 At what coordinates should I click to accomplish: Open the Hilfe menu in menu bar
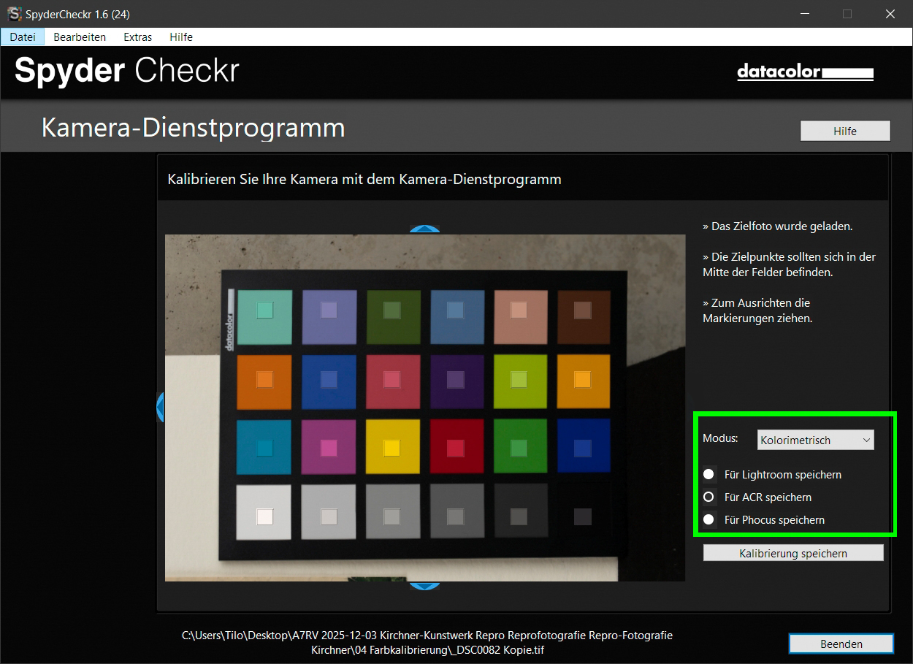pyautogui.click(x=181, y=37)
